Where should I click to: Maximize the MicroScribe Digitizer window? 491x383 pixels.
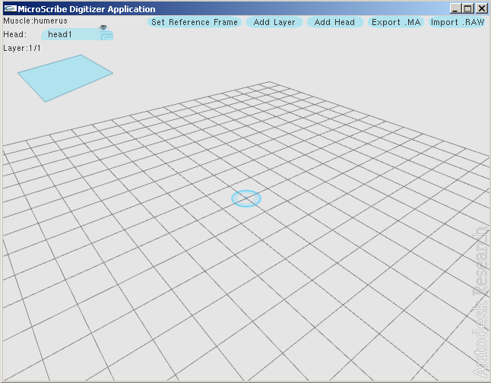pos(468,9)
